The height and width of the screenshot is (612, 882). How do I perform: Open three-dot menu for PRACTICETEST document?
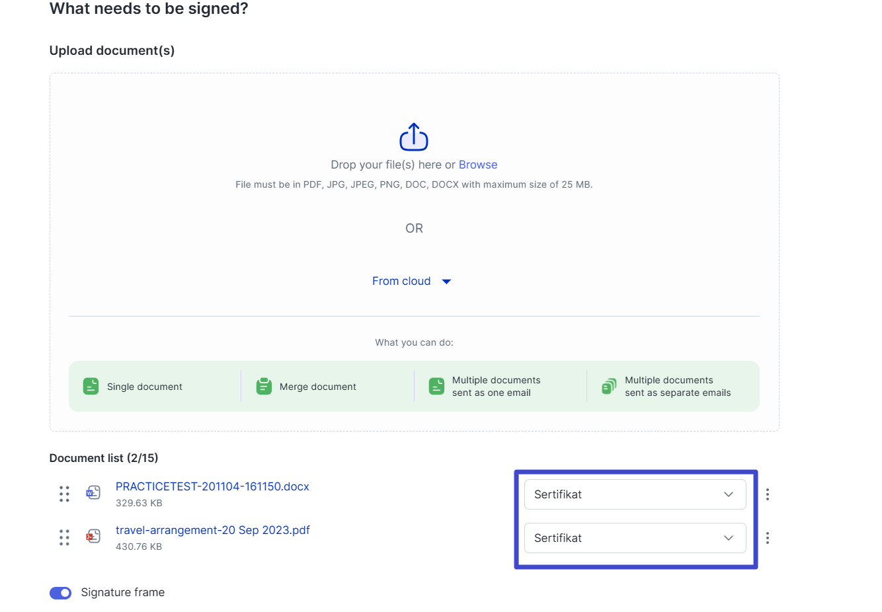pos(767,494)
